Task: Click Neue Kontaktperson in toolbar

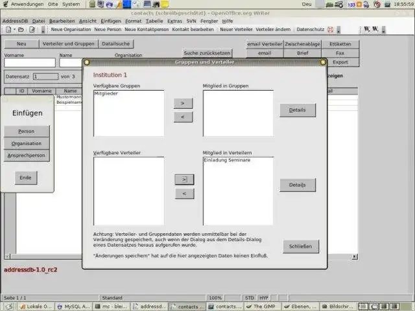Action: (x=147, y=29)
